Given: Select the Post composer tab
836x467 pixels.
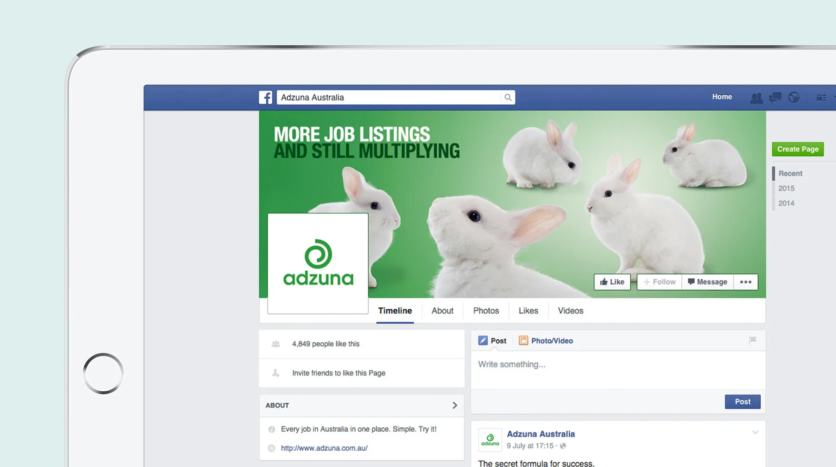Looking at the screenshot, I should [493, 341].
